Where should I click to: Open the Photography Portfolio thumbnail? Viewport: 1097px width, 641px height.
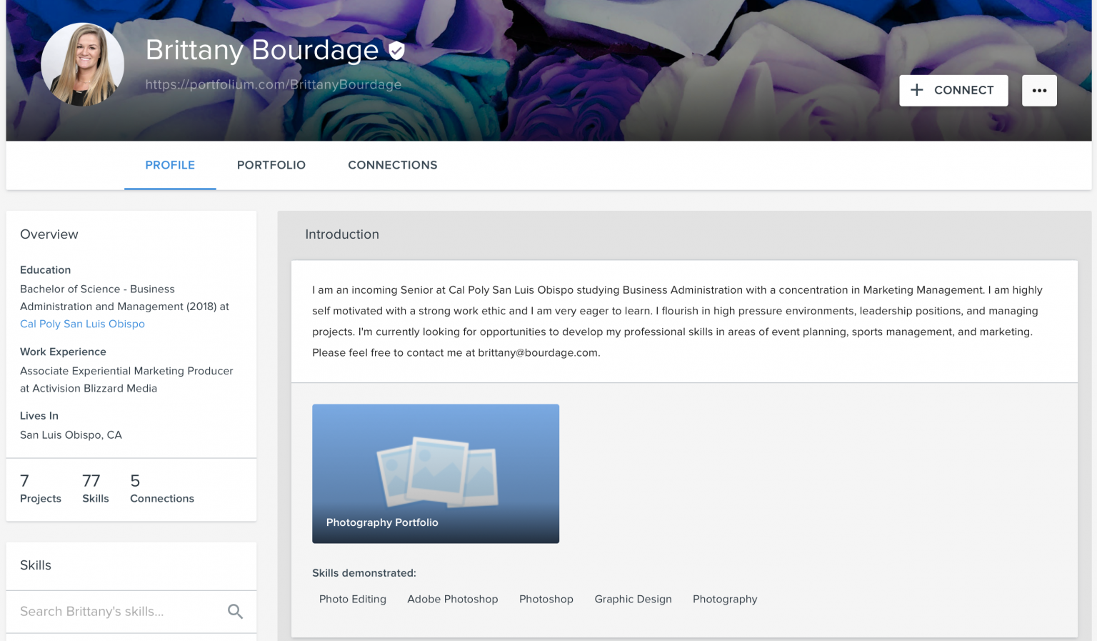point(436,473)
